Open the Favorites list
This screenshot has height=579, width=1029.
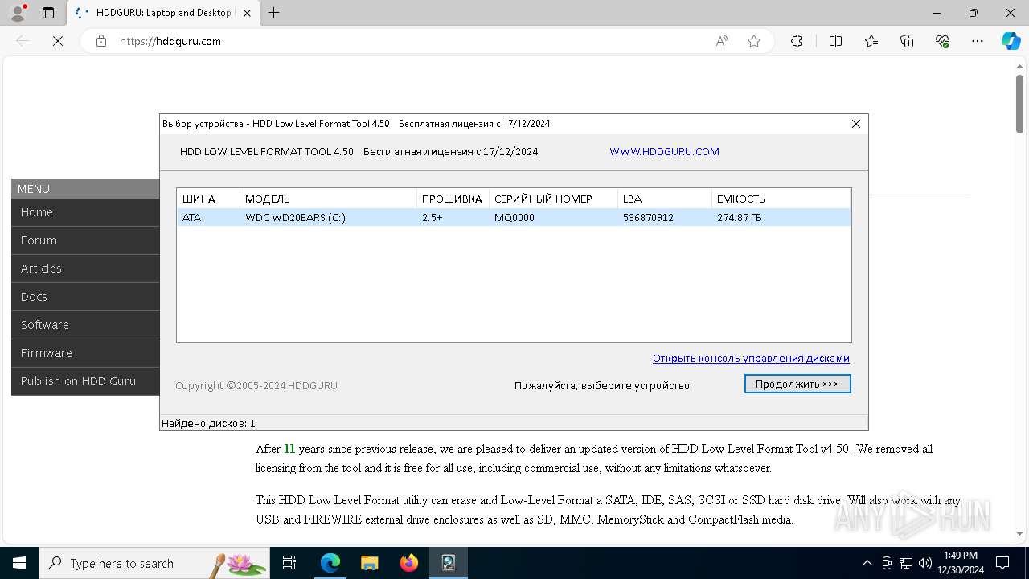[x=871, y=41]
